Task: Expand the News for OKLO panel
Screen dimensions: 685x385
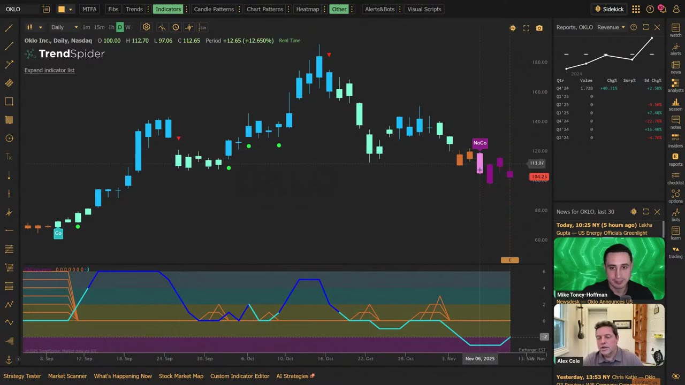Action: point(646,212)
